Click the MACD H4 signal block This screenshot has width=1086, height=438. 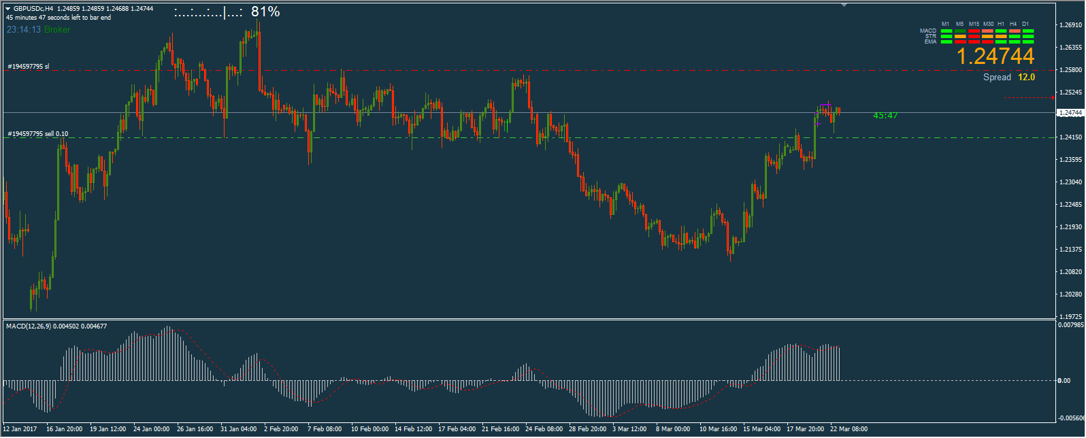(1014, 31)
